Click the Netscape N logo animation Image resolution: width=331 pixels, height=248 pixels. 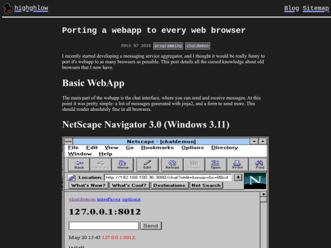coord(255,181)
